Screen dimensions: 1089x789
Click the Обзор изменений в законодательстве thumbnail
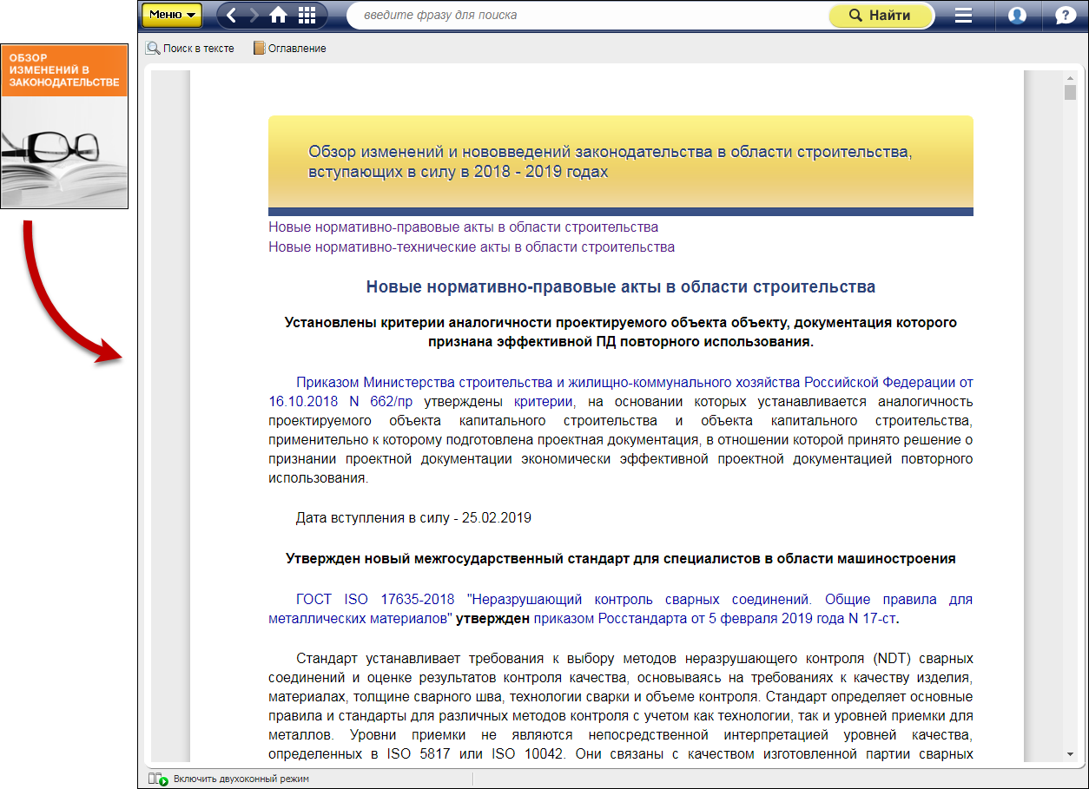(x=64, y=126)
